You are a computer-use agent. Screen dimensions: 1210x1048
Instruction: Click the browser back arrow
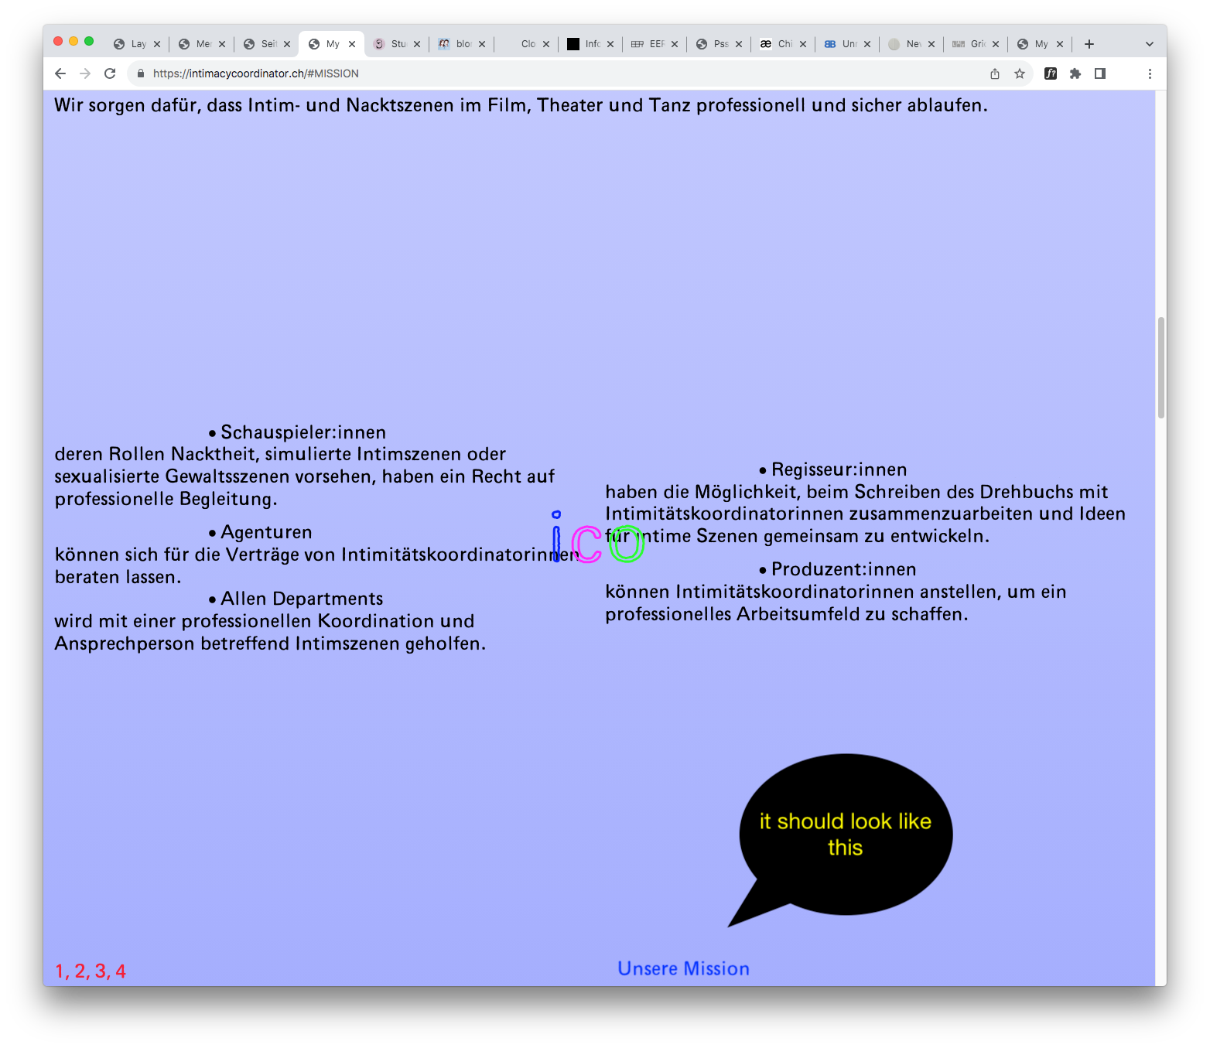pos(60,73)
